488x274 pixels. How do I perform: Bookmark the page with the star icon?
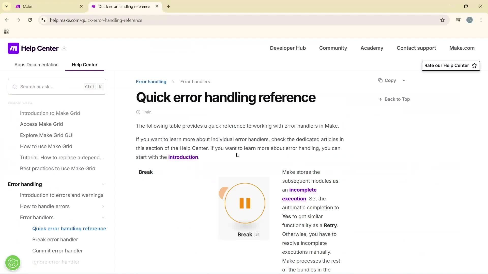click(x=442, y=20)
